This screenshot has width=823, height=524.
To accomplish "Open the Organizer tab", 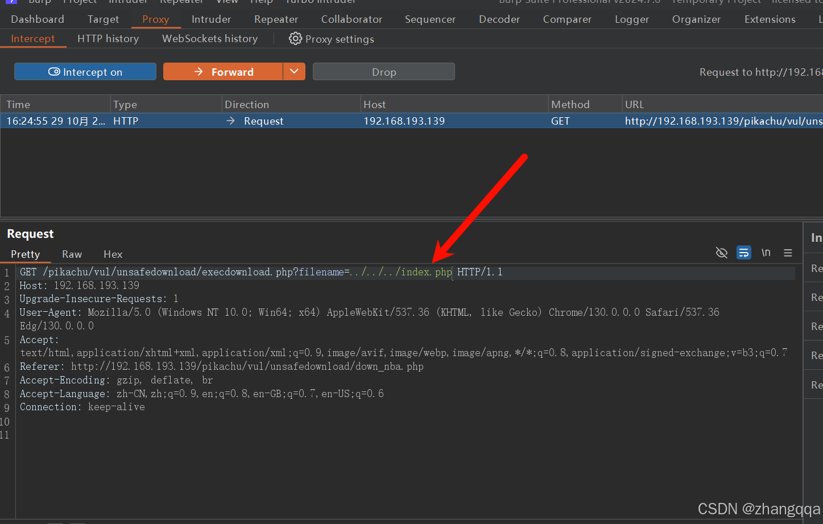I will (x=696, y=19).
